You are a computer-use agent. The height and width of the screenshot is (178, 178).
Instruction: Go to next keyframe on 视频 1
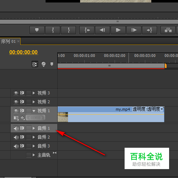pyautogui.click(x=42, y=117)
